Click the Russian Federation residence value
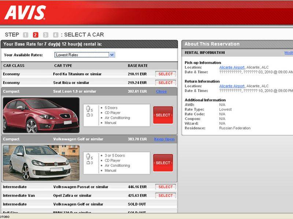 [235, 128]
